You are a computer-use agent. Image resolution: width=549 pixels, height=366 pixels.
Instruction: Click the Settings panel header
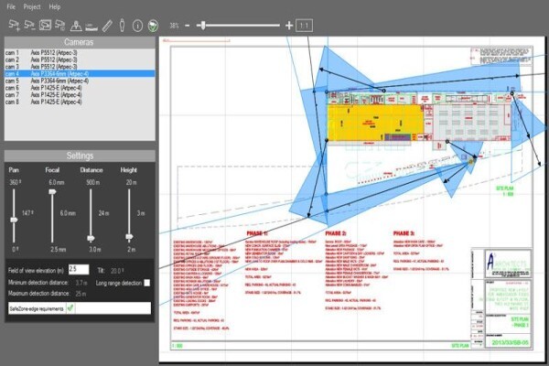click(80, 156)
